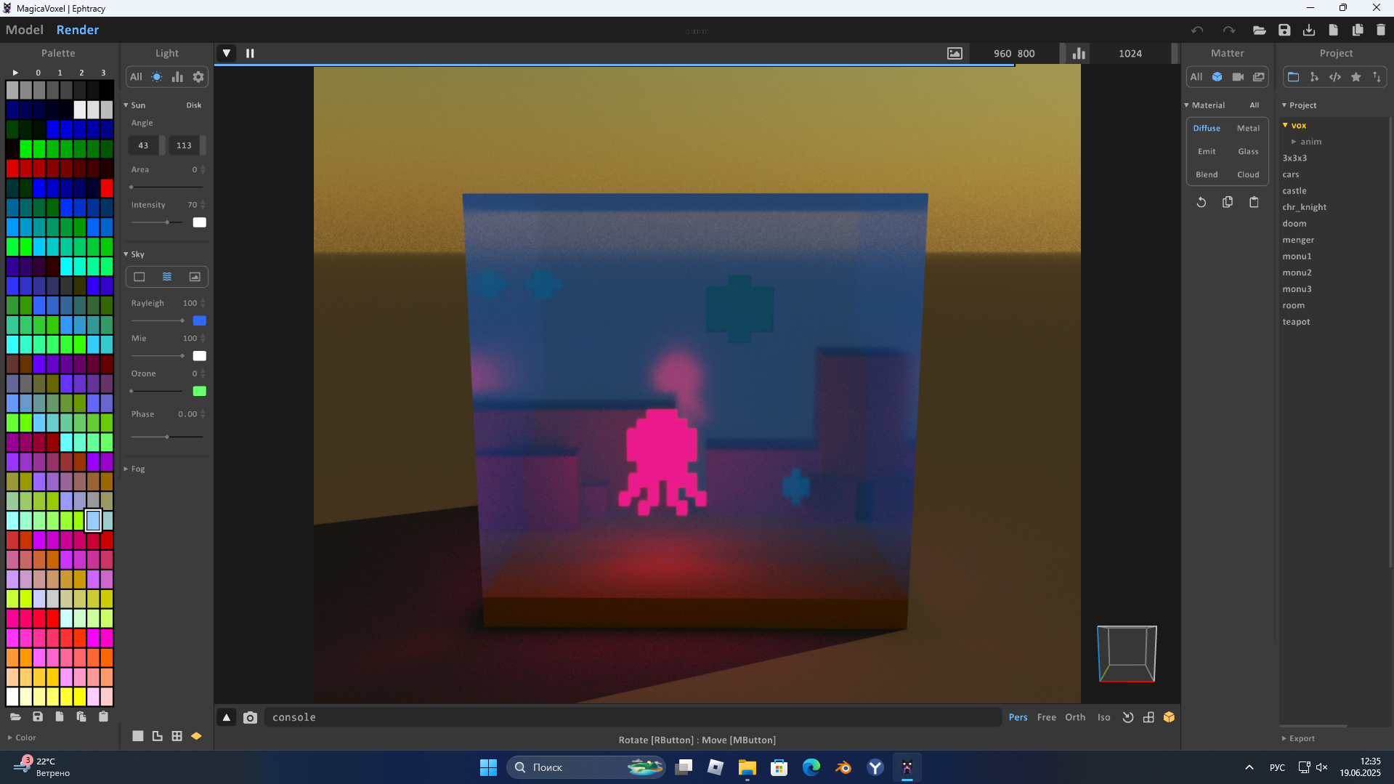Open the code brackets icon in the Project panel
Screen dimensions: 1394x784
click(x=1335, y=77)
